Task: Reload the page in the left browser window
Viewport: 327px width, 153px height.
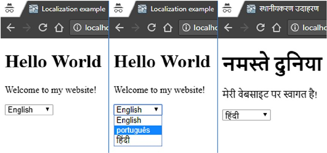Action: pyautogui.click(x=43, y=28)
